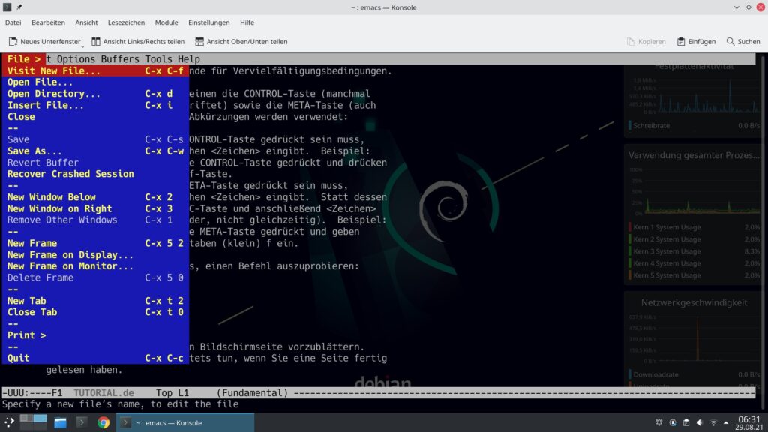Click the Konsole vertical scrollbar
The height and width of the screenshot is (432, 768).
tap(763, 232)
